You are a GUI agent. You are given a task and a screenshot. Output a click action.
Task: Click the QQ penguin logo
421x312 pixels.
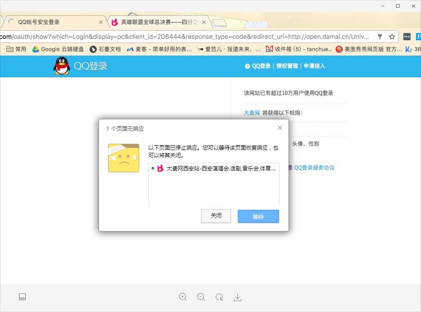point(61,66)
